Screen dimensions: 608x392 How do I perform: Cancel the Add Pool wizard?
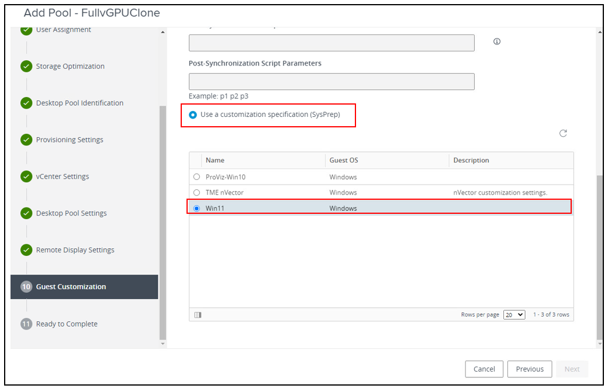[484, 369]
